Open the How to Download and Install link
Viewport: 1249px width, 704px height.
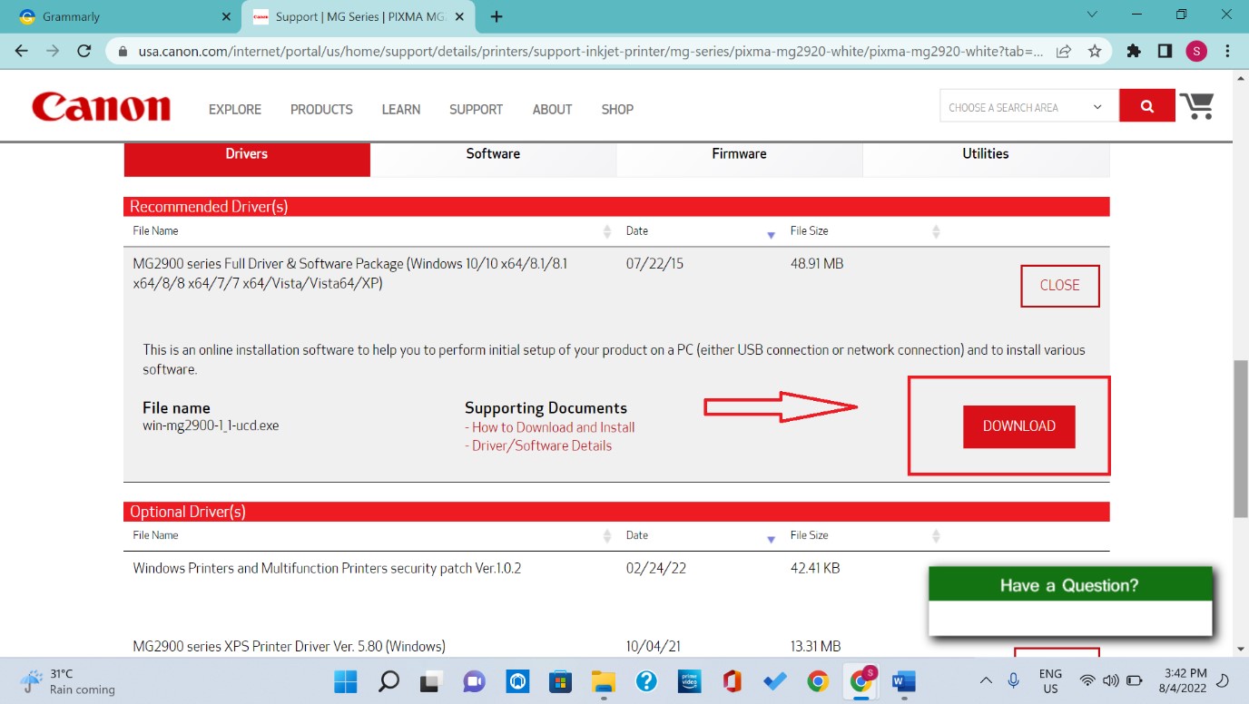(552, 427)
